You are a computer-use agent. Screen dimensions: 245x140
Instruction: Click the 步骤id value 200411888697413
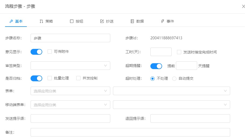tap(166, 38)
